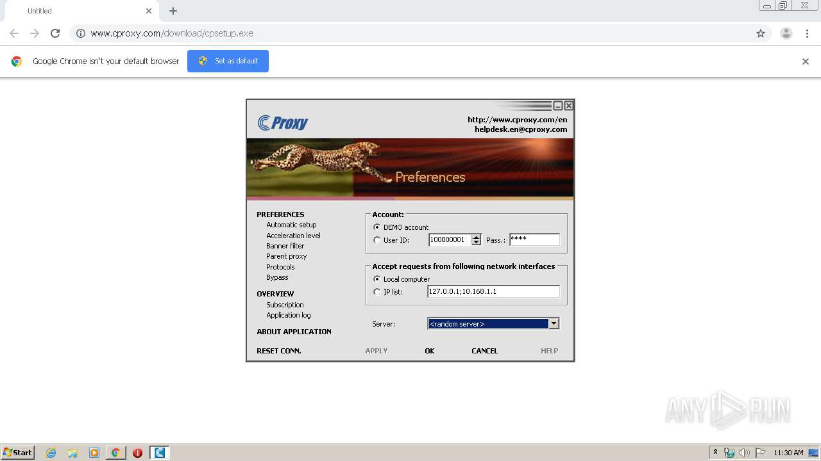The image size is (821, 461).
Task: Click Show desktop button
Action: pyautogui.click(x=813, y=453)
